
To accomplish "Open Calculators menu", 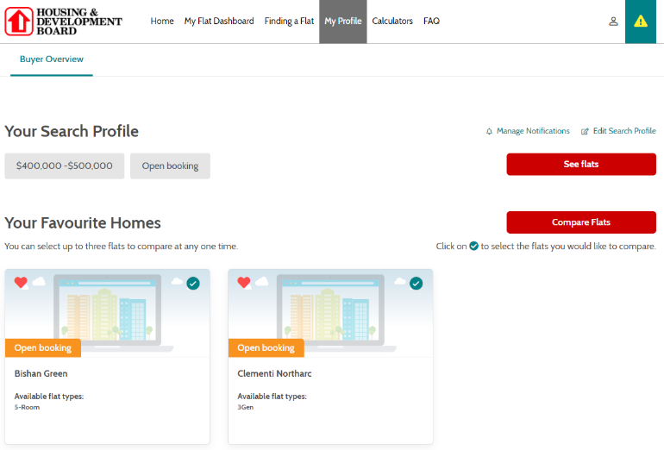I will [392, 22].
